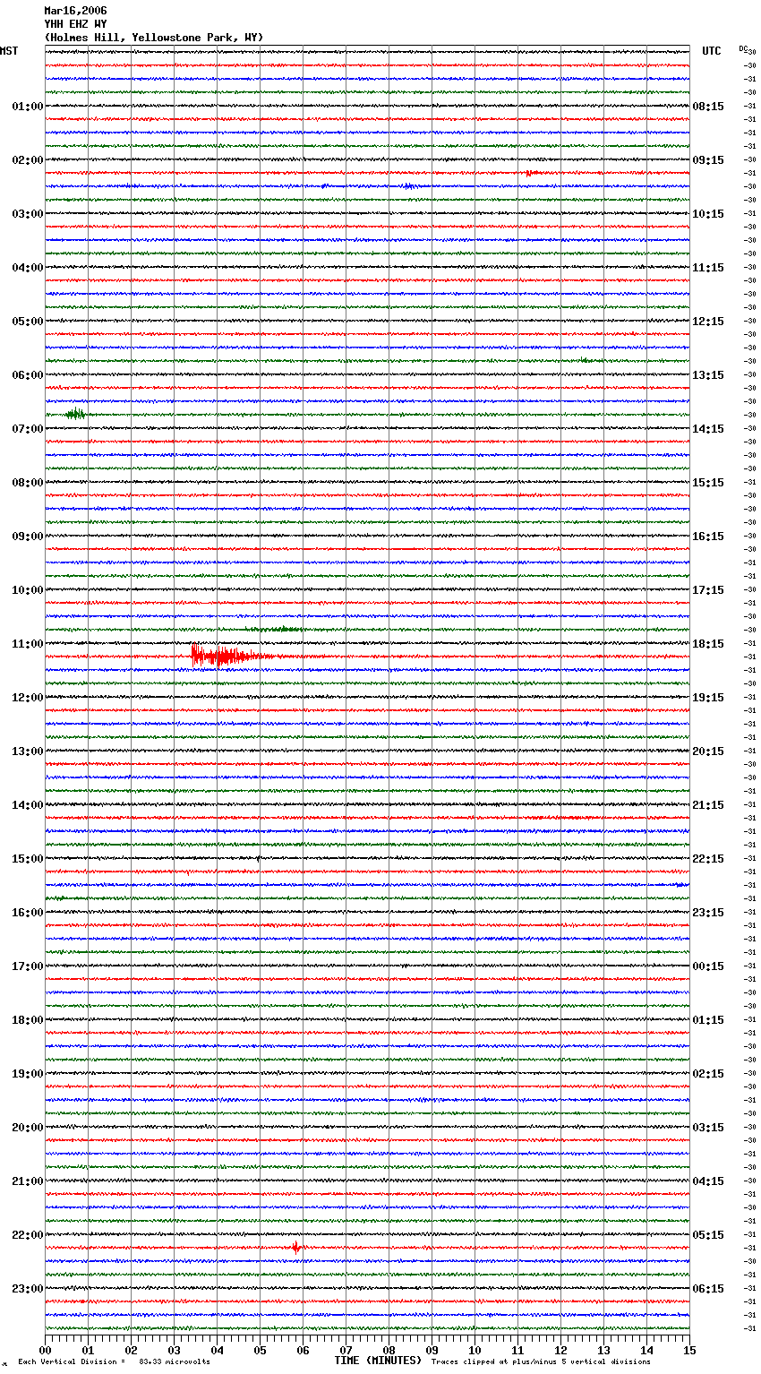Image resolution: width=761 pixels, height=1374 pixels.
Task: Click the 14:00 MST hour label
Action: pos(28,805)
